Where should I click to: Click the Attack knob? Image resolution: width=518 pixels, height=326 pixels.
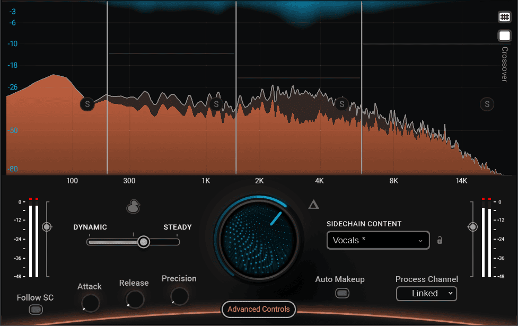coord(90,303)
